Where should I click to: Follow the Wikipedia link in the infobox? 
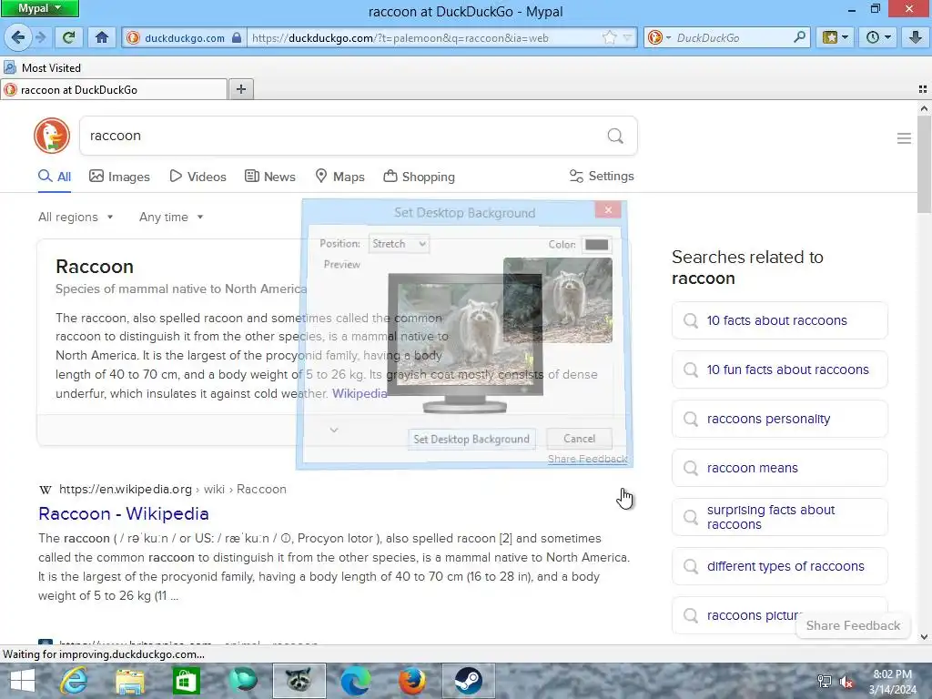point(360,393)
